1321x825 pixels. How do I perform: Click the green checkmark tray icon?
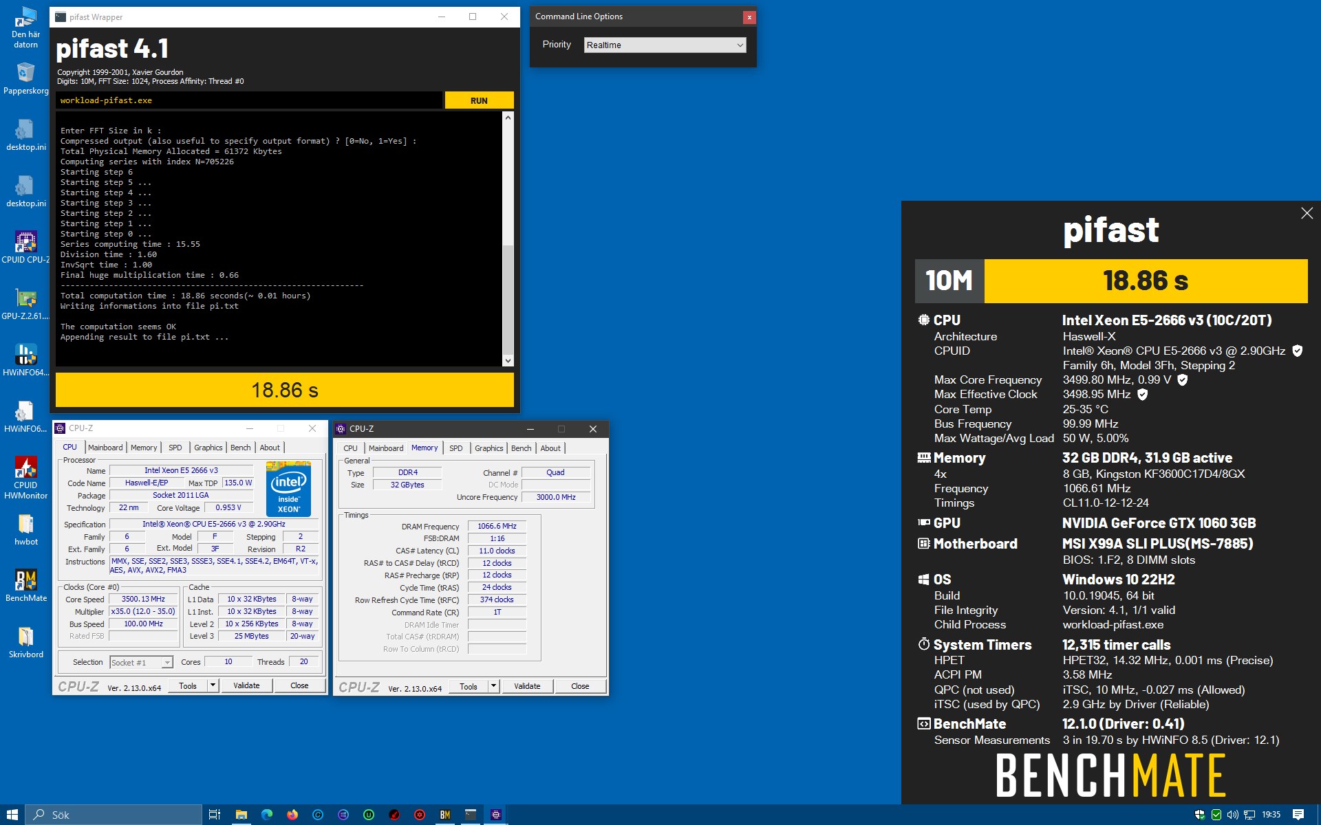(1216, 815)
